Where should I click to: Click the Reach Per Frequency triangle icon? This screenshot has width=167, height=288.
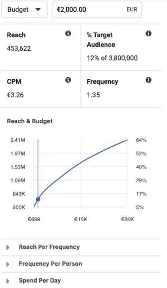click(8, 247)
